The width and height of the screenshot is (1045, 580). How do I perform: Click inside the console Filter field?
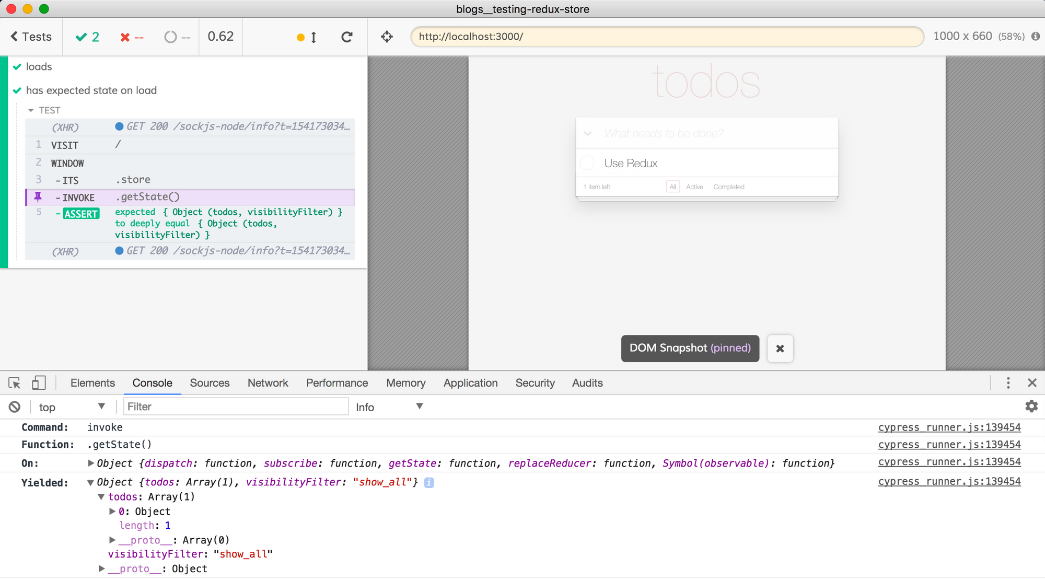click(235, 407)
